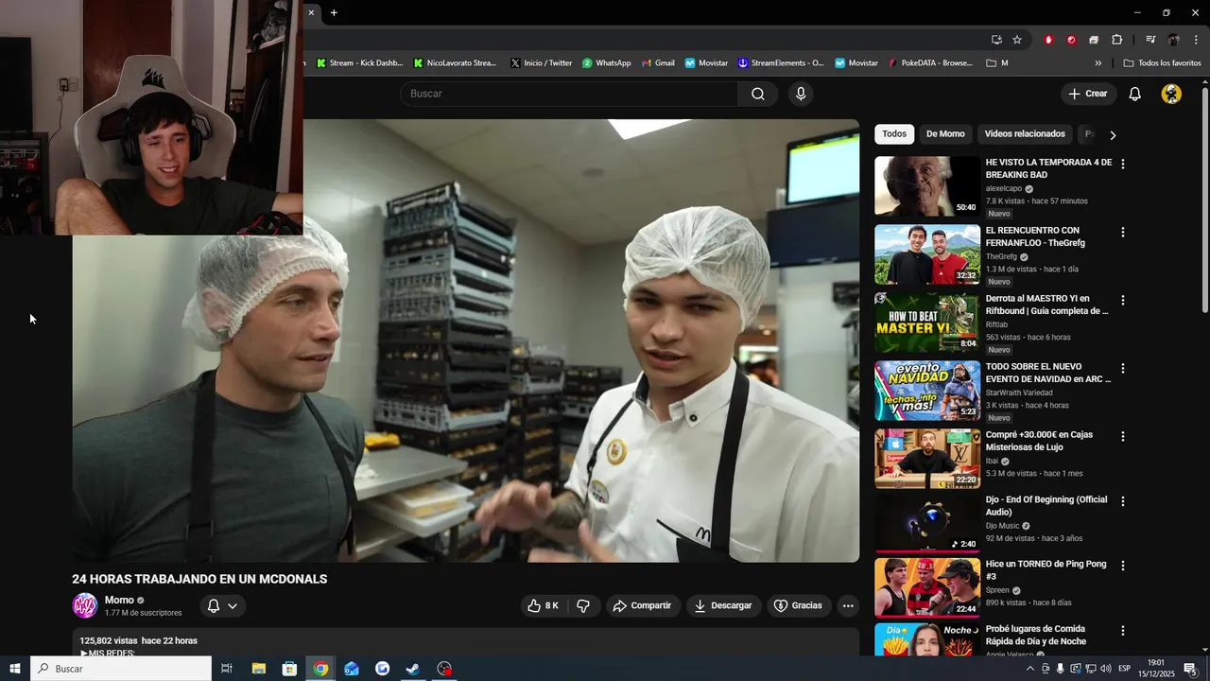Image resolution: width=1210 pixels, height=681 pixels.
Task: Open Steam from the taskbar
Action: 413,669
